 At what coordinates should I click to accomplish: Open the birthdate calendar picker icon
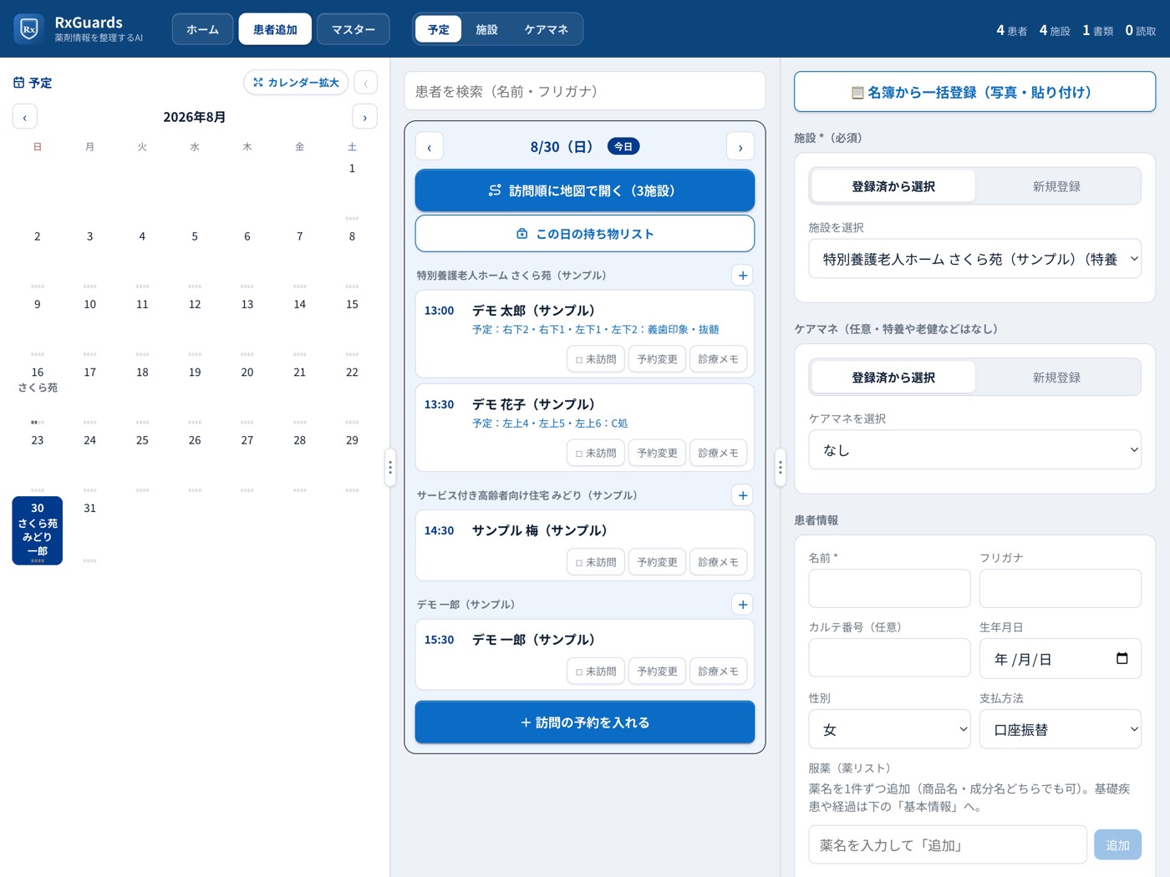pyautogui.click(x=1122, y=658)
